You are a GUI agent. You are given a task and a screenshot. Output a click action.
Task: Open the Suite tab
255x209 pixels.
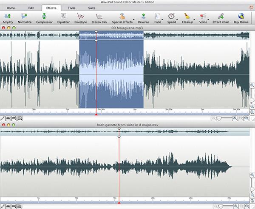pos(92,8)
